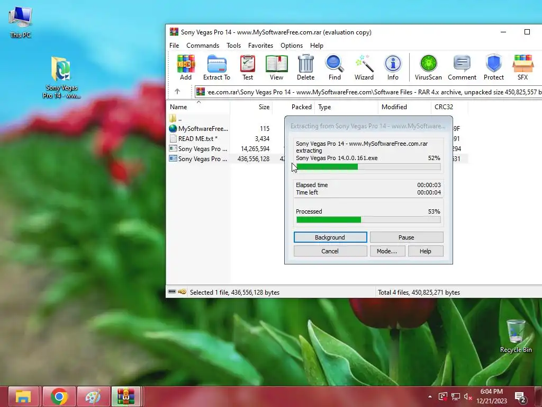The width and height of the screenshot is (542, 407).
Task: Sort the list by the Modified column header
Action: pos(404,107)
